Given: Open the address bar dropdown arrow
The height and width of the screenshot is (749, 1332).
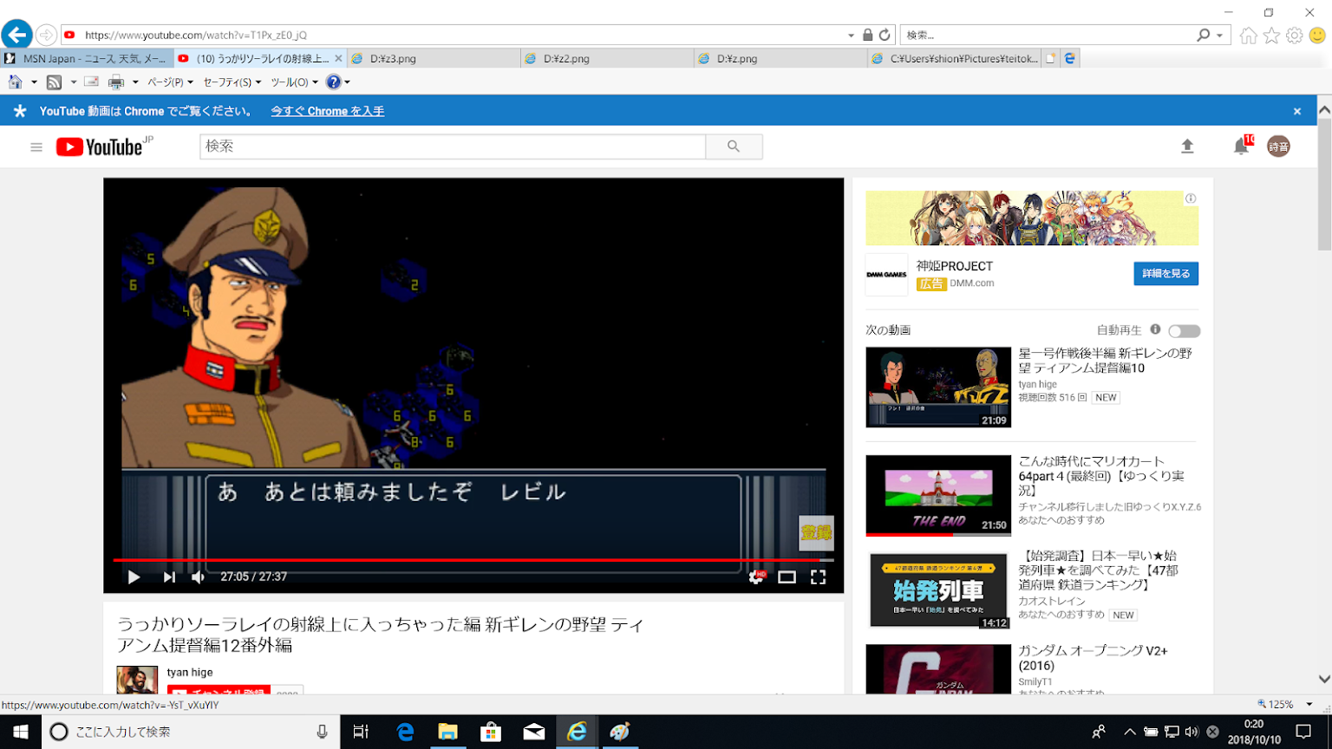Looking at the screenshot, I should tap(851, 36).
